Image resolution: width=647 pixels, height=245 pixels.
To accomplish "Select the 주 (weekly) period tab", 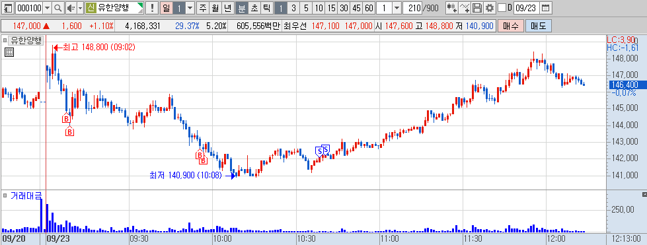I will coord(203,8).
